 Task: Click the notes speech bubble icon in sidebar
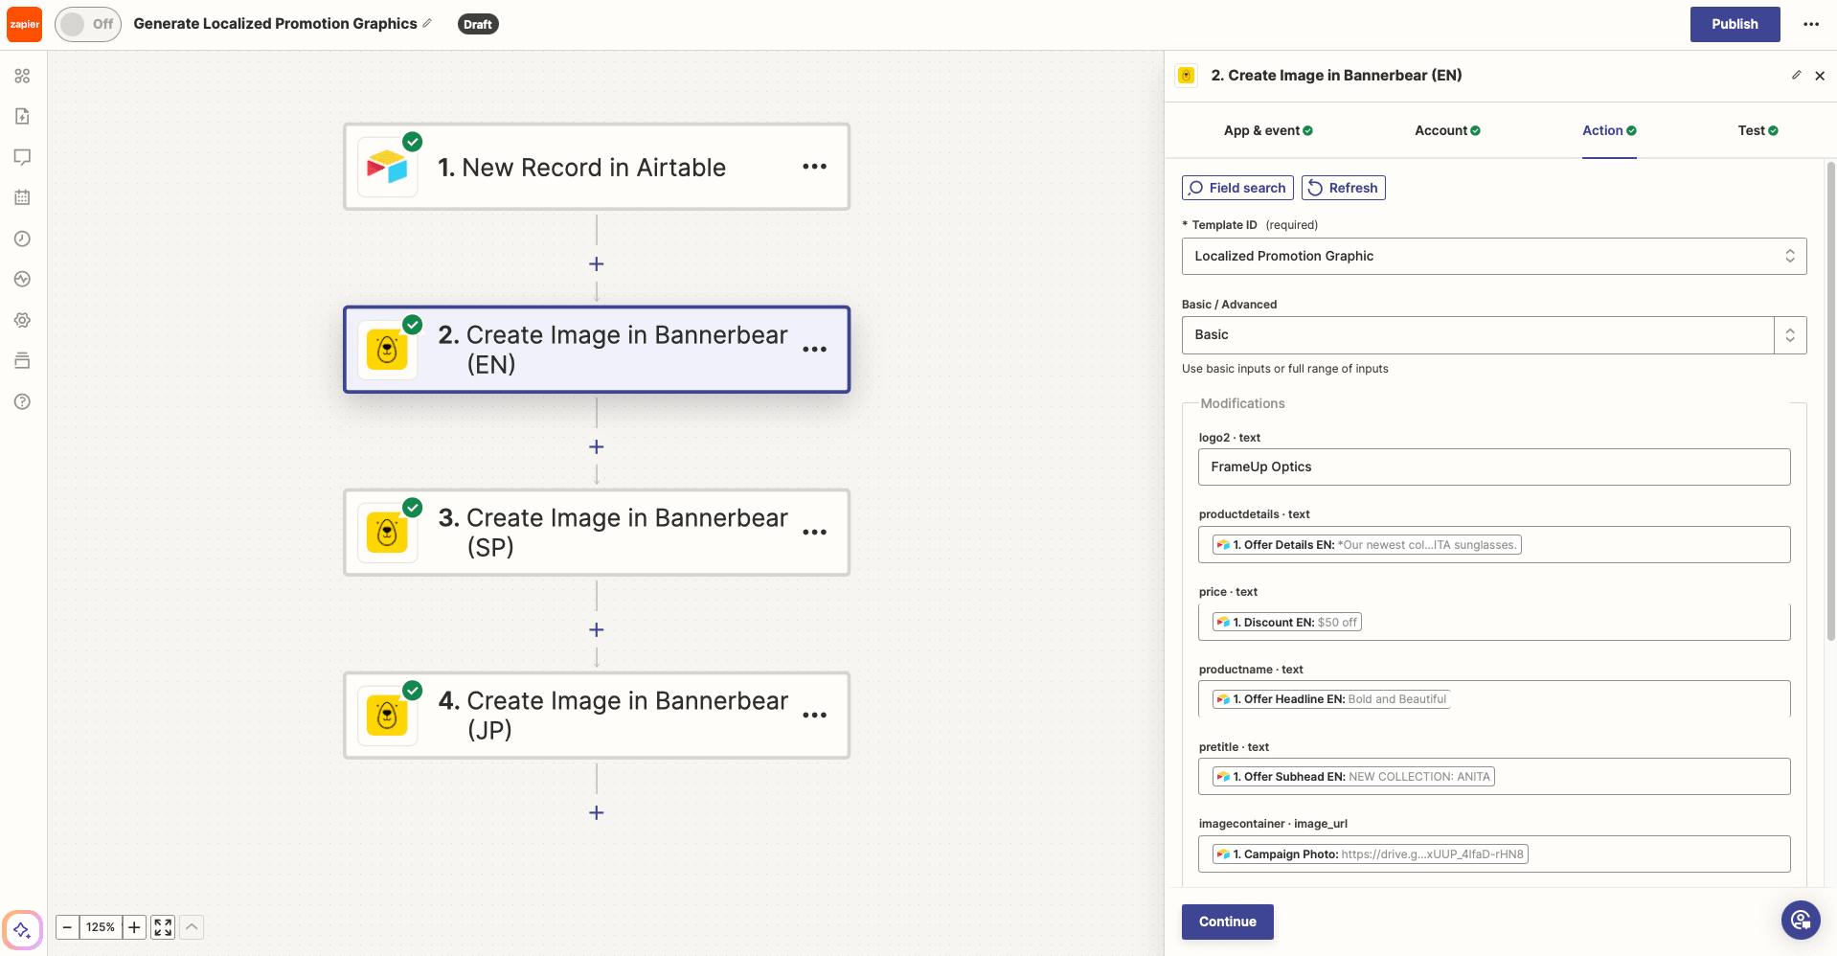pos(22,156)
